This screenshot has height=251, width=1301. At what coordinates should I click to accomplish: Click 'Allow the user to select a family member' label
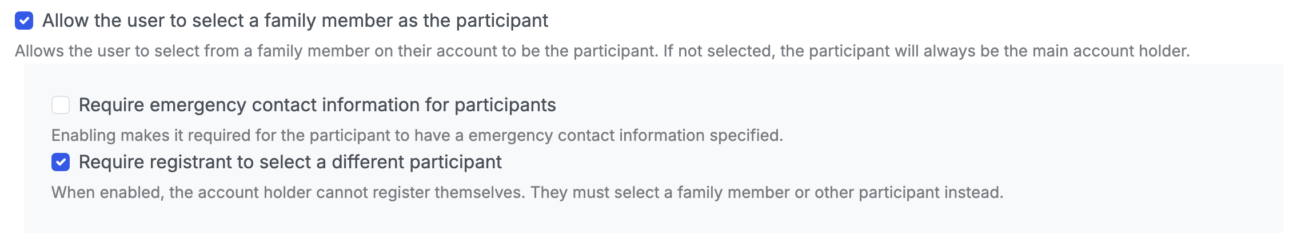pyautogui.click(x=229, y=21)
